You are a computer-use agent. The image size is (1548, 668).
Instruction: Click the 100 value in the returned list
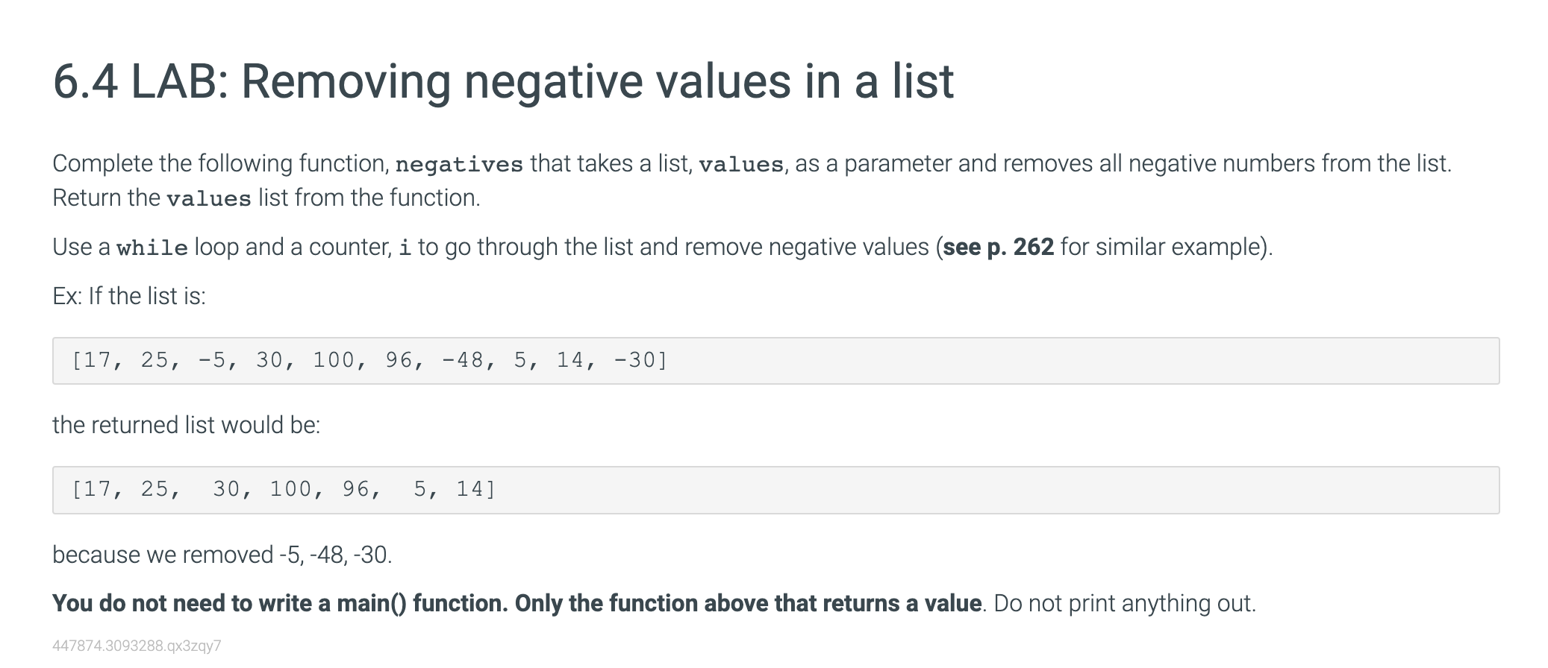tap(290, 490)
